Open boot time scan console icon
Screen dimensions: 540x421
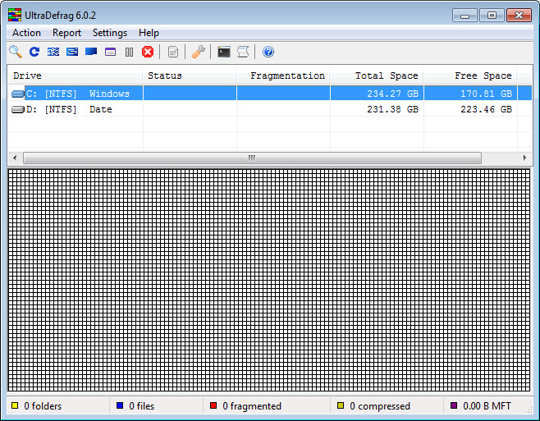tap(224, 52)
